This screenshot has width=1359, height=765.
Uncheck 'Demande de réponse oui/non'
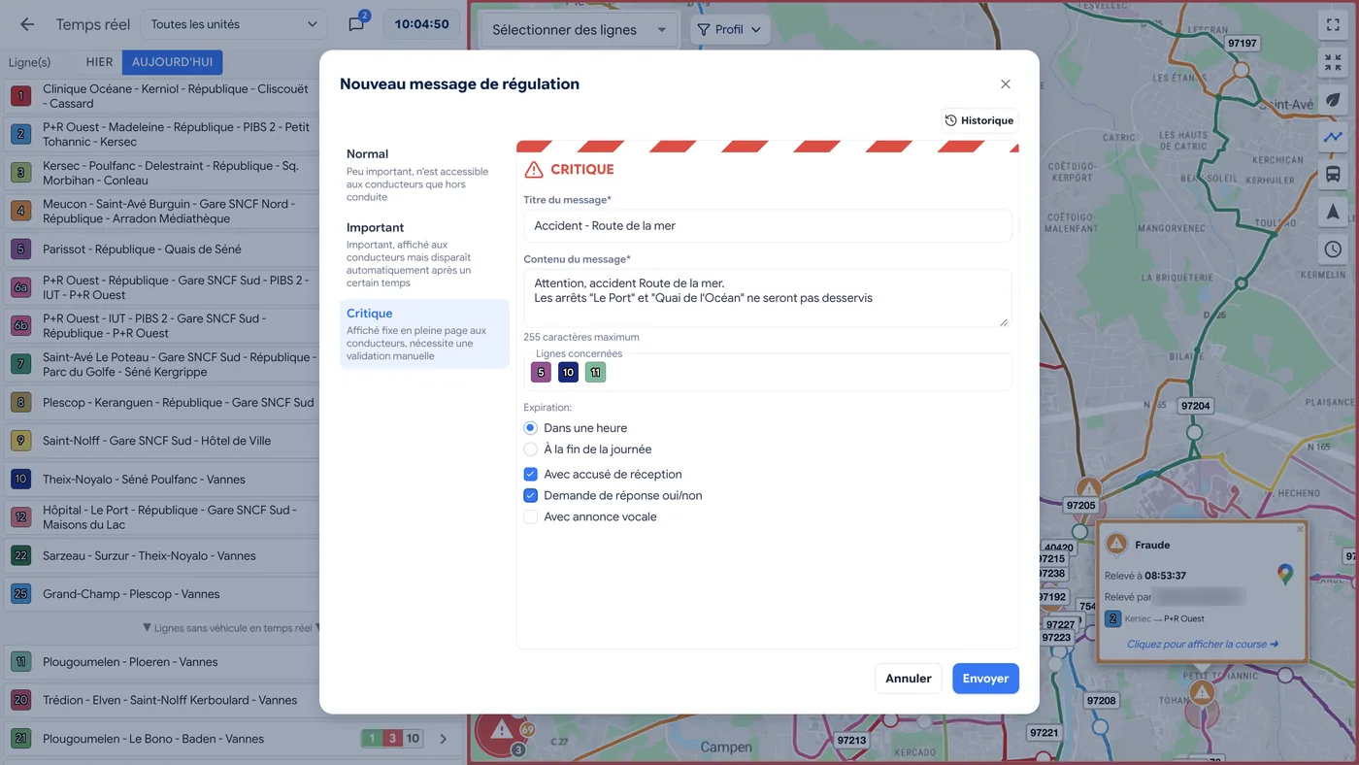click(x=530, y=496)
